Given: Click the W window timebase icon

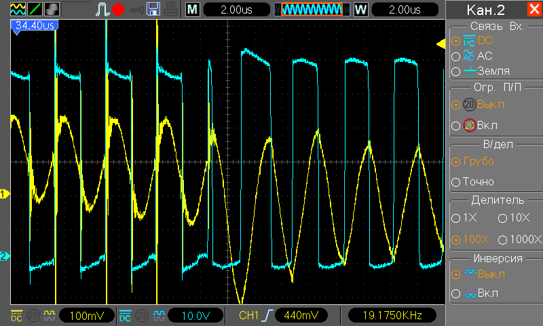Looking at the screenshot, I should coord(360,10).
